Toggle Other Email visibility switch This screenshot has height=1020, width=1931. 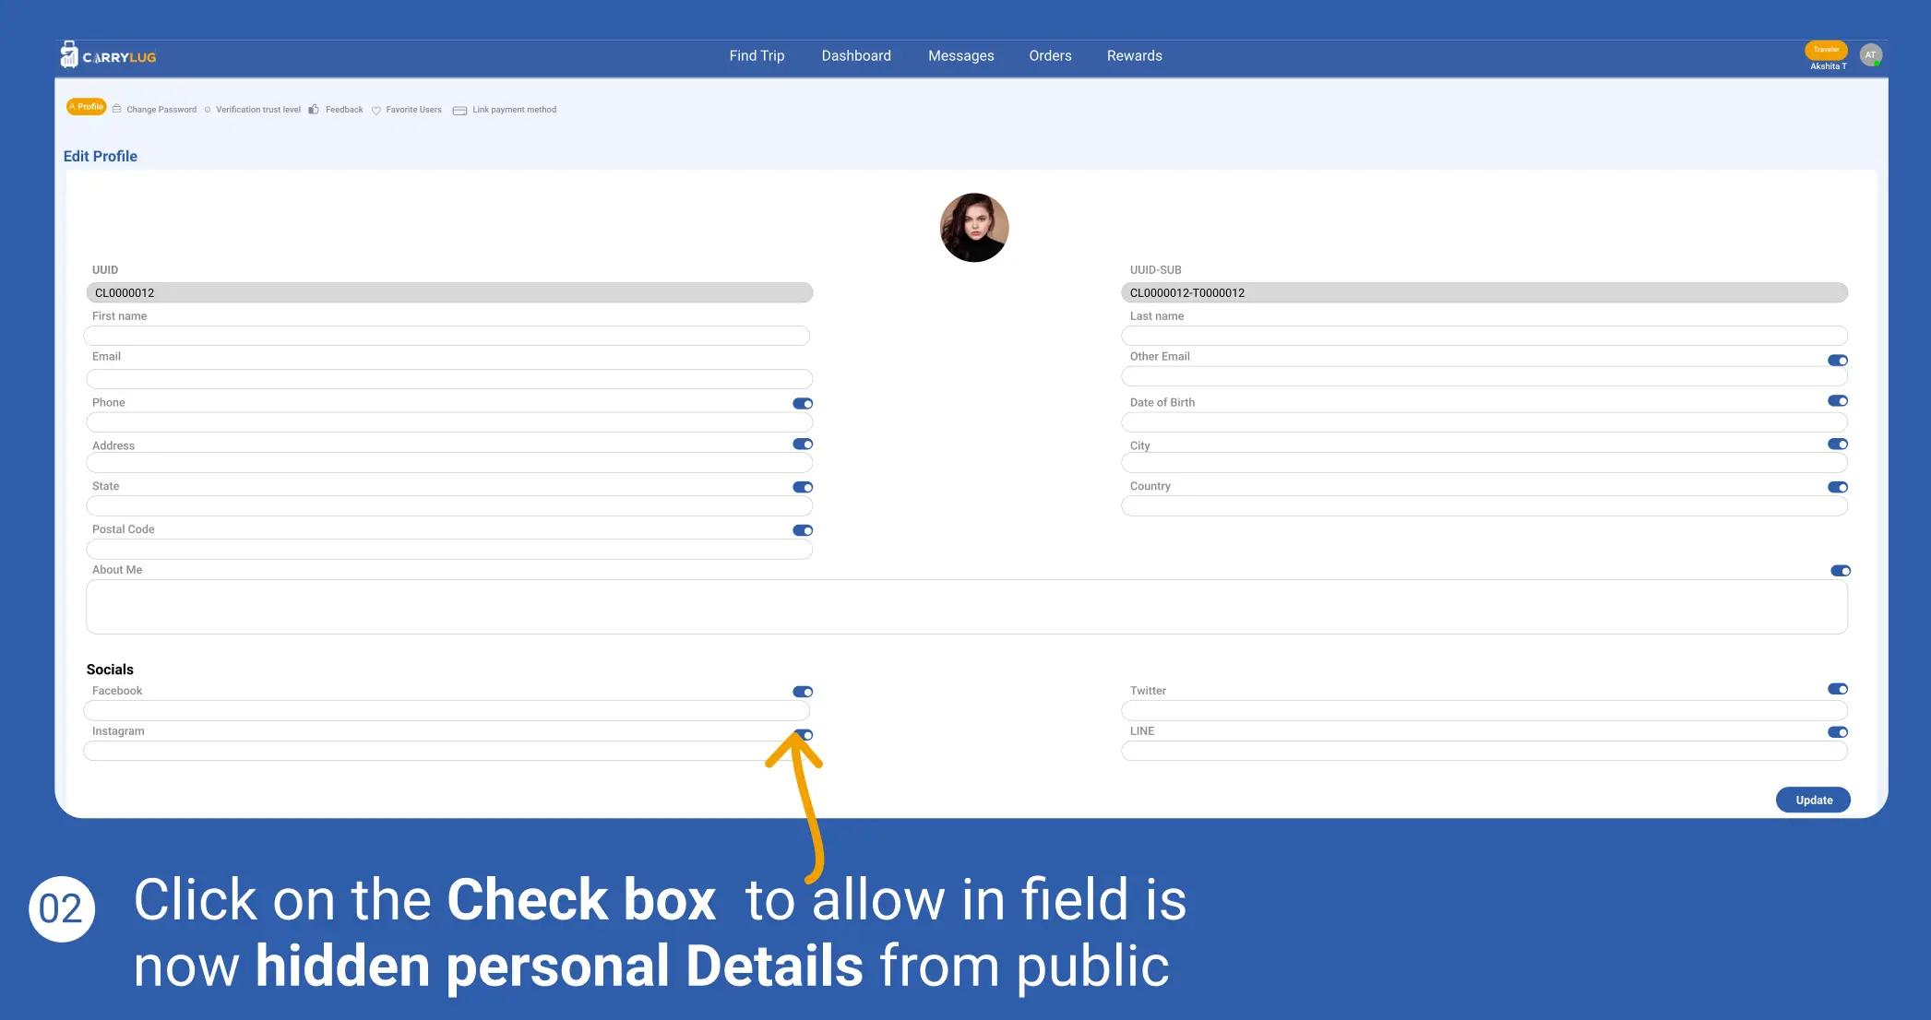1838,361
